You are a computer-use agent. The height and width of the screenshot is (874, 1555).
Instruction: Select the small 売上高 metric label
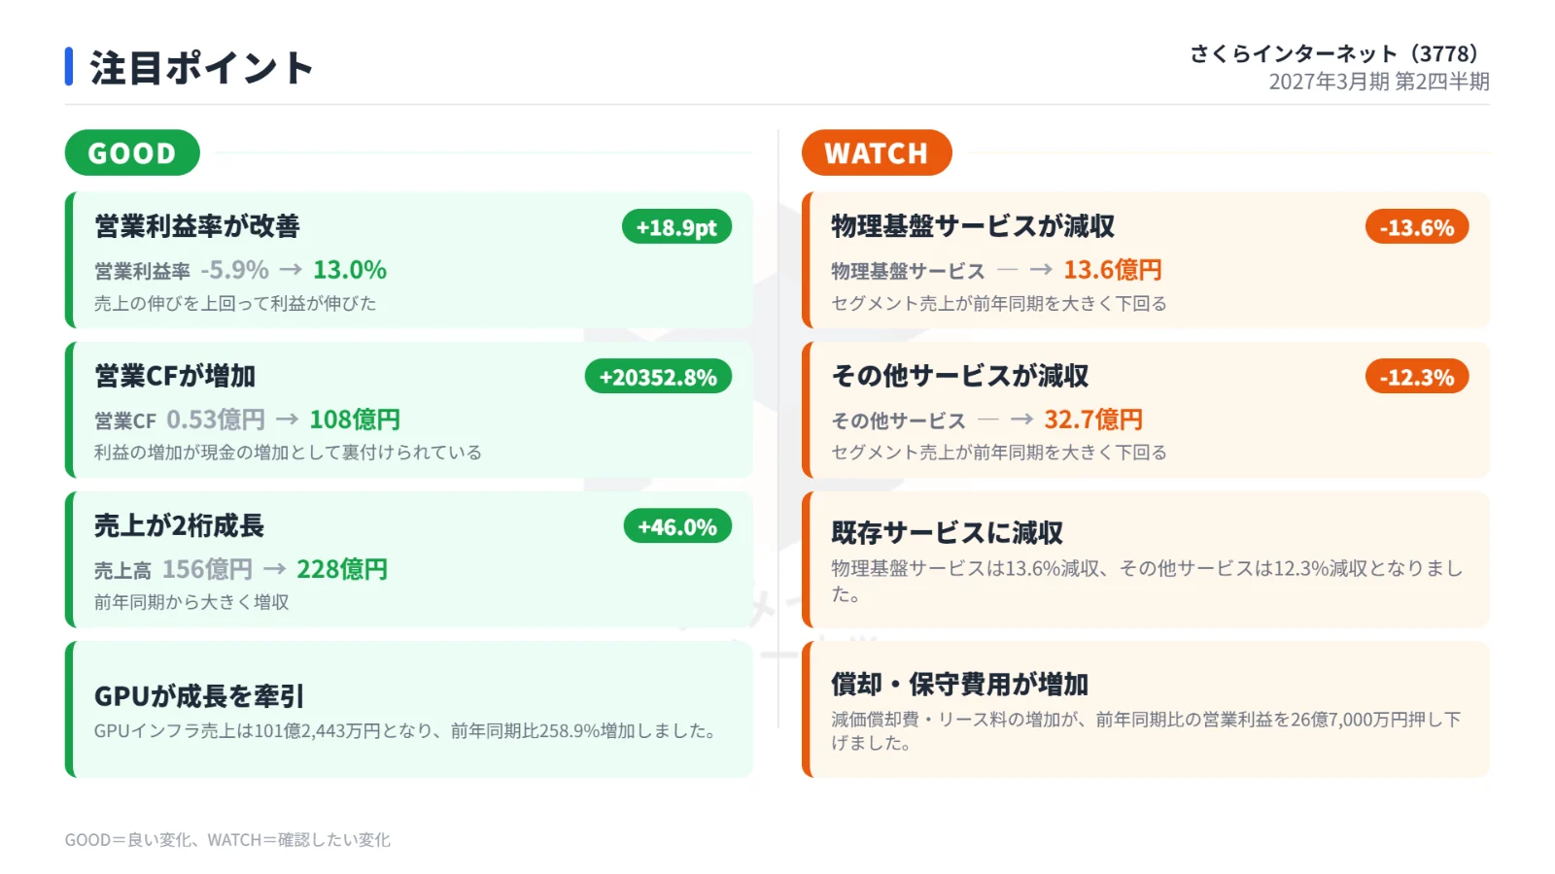(x=122, y=571)
